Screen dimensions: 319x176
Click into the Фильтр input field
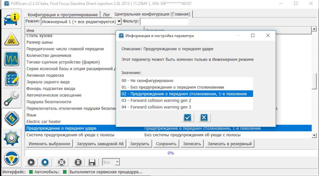point(164,22)
